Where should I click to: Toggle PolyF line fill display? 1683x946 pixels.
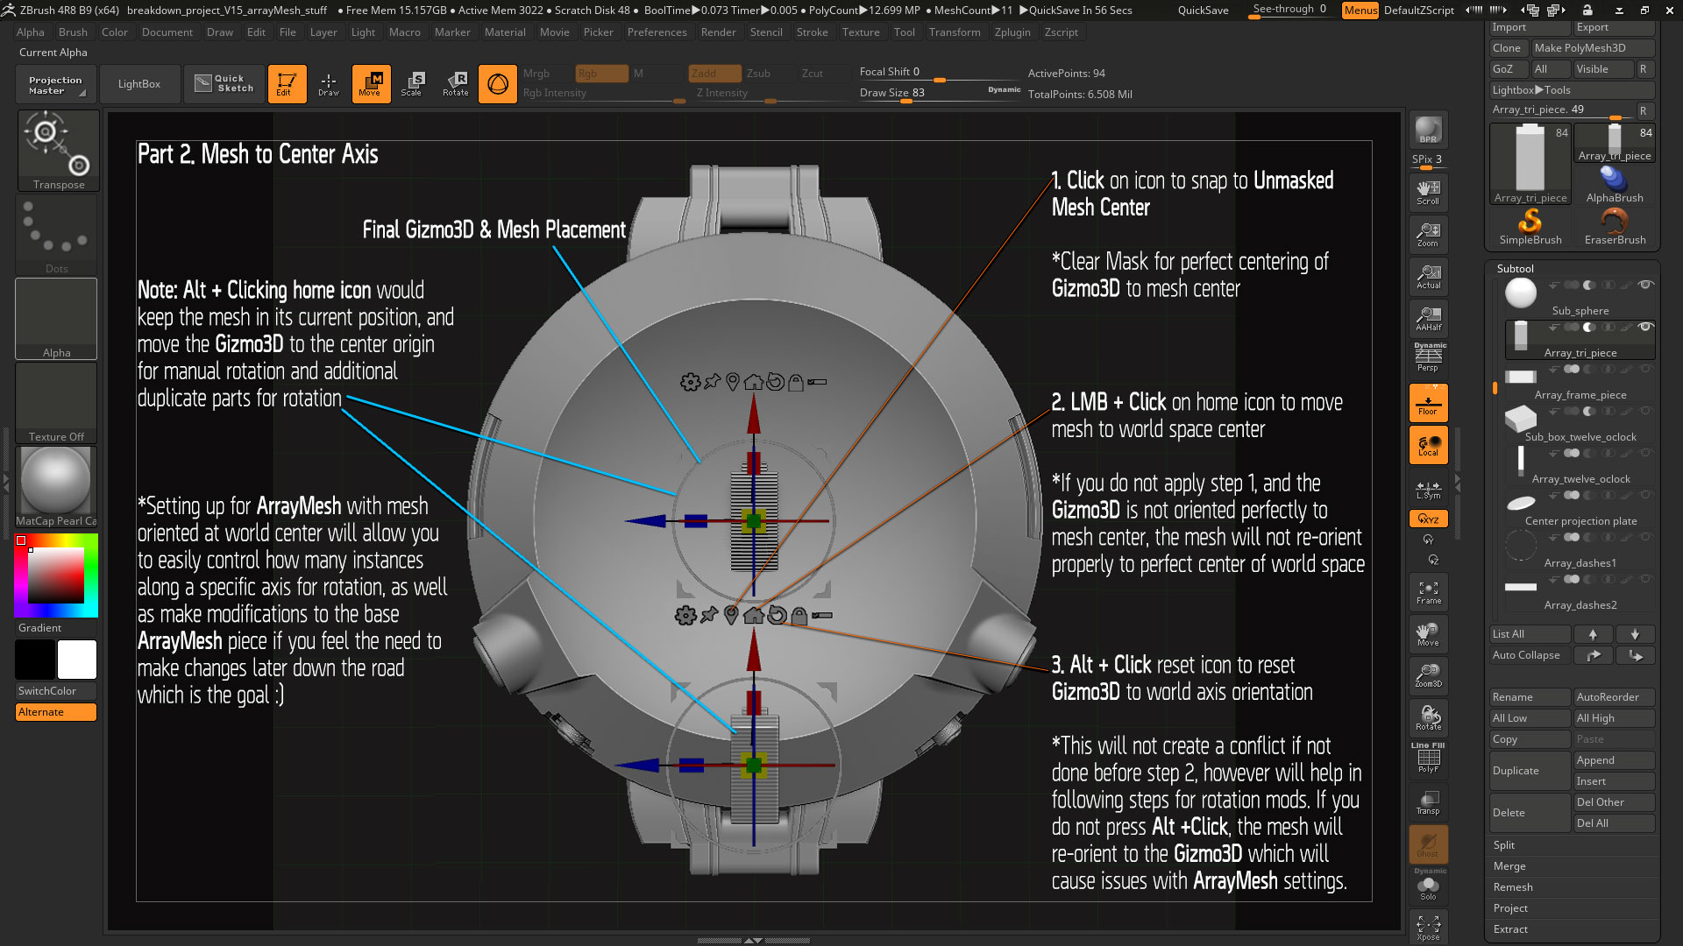tap(1428, 759)
